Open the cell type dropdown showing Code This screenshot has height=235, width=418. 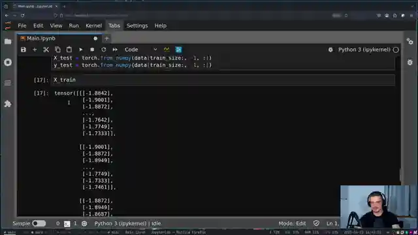click(141, 50)
